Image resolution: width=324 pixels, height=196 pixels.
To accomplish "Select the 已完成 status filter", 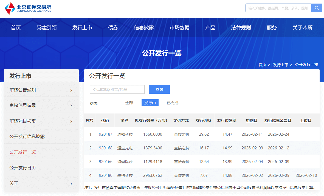I will pyautogui.click(x=173, y=103).
